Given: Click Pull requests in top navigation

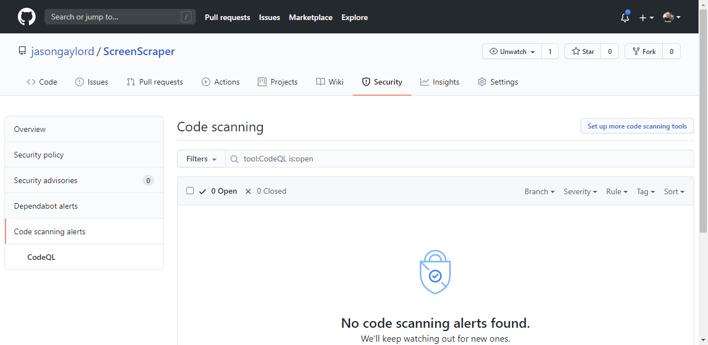Looking at the screenshot, I should click(227, 17).
